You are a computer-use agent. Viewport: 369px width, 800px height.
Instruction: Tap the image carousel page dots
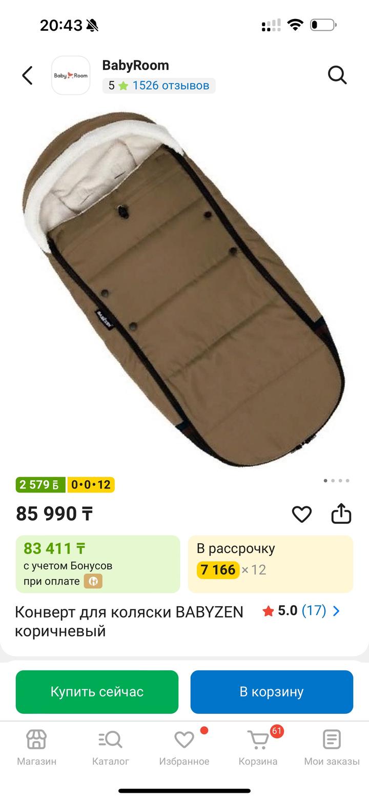tap(337, 481)
